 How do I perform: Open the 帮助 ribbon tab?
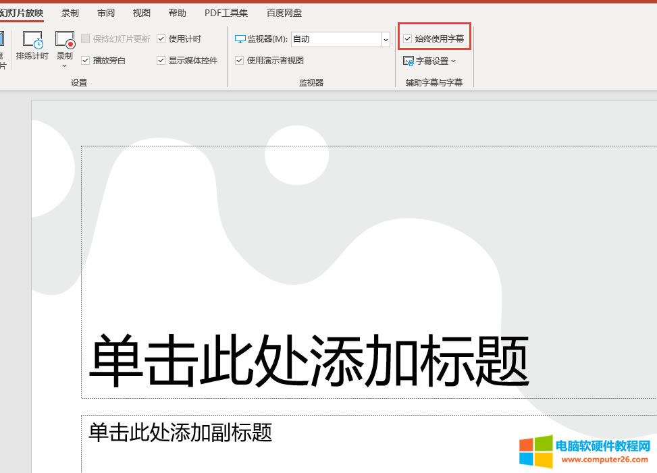tap(178, 13)
